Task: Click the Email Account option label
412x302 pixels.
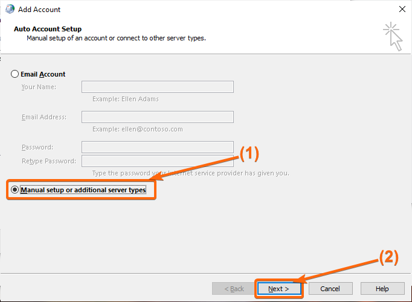Action: [43, 74]
